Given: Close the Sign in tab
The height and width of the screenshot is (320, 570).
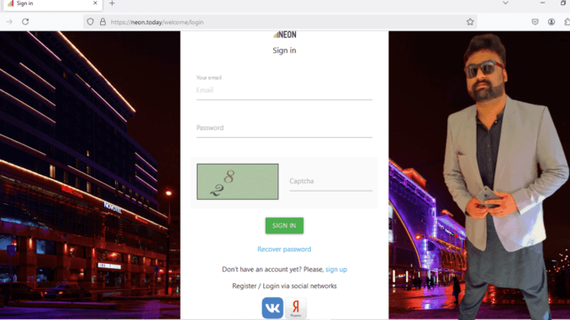Looking at the screenshot, I should (x=95, y=3).
